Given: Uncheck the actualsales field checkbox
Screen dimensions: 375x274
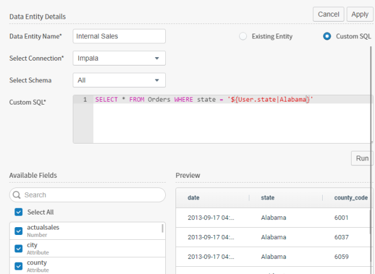Looking at the screenshot, I should [19, 231].
